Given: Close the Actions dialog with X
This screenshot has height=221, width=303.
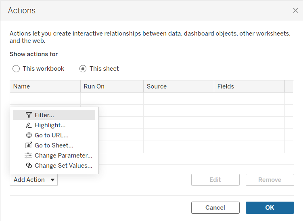Looking at the screenshot, I should [295, 11].
